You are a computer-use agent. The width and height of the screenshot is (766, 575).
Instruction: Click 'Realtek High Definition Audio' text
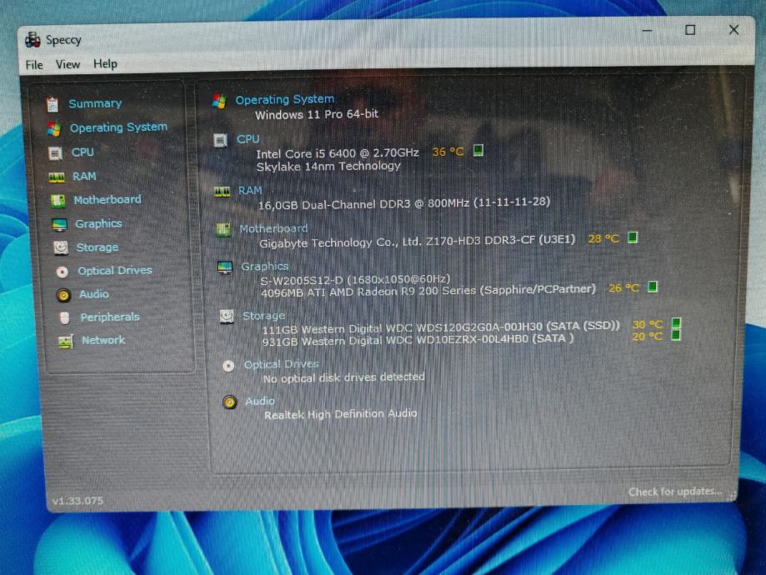click(x=341, y=414)
